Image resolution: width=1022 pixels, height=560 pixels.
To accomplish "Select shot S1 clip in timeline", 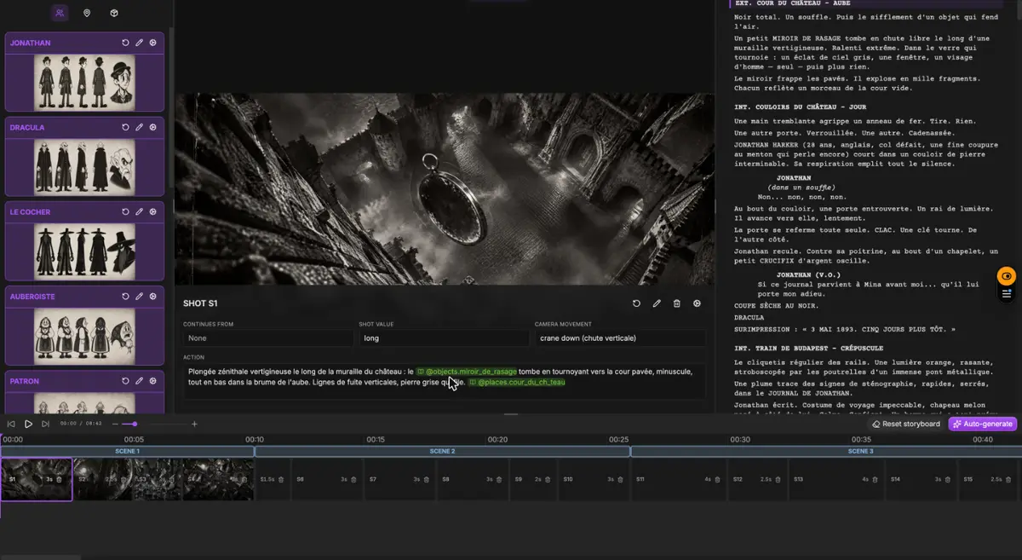I will pyautogui.click(x=36, y=479).
